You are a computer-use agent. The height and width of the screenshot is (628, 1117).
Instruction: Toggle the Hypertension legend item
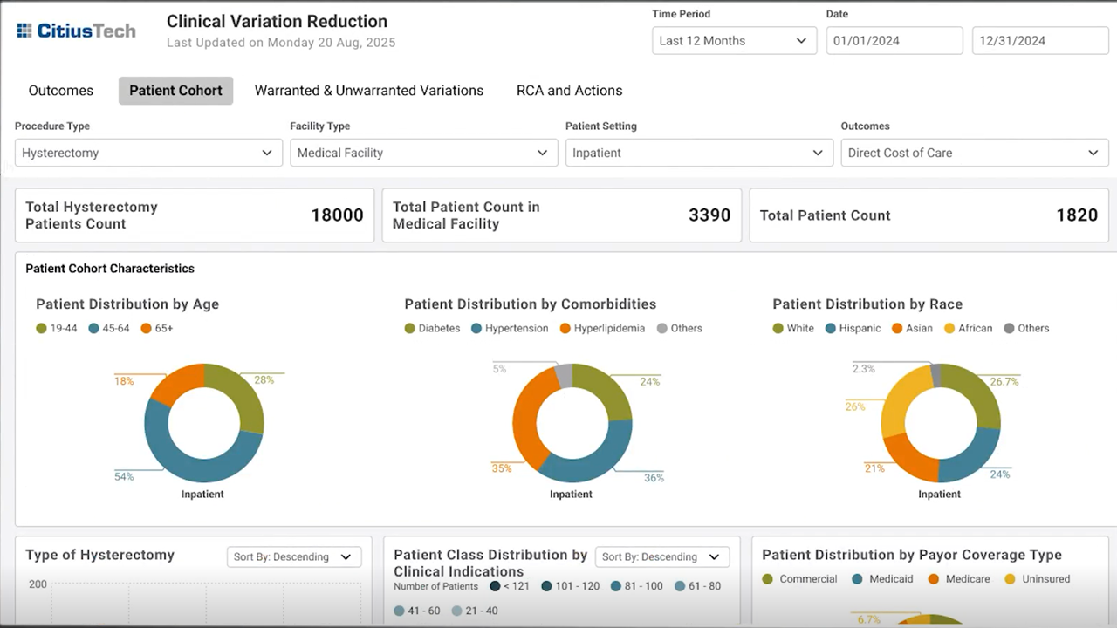click(510, 329)
